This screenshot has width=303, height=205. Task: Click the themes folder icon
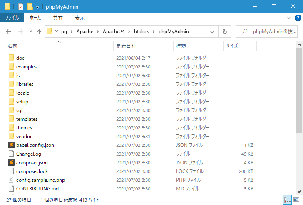11,127
